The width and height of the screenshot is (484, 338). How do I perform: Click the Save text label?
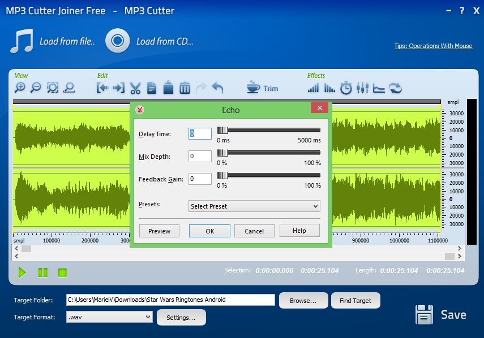click(453, 315)
